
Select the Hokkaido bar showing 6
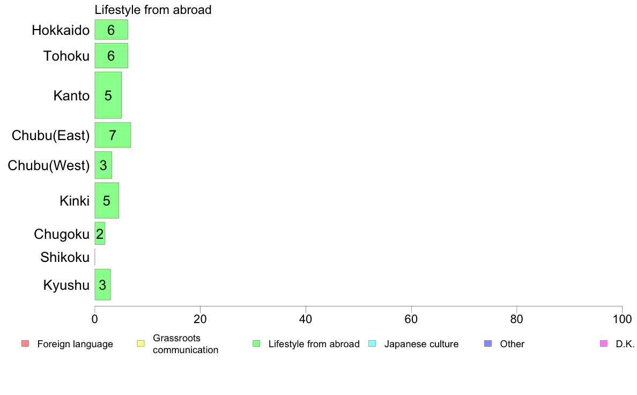pyautogui.click(x=112, y=30)
